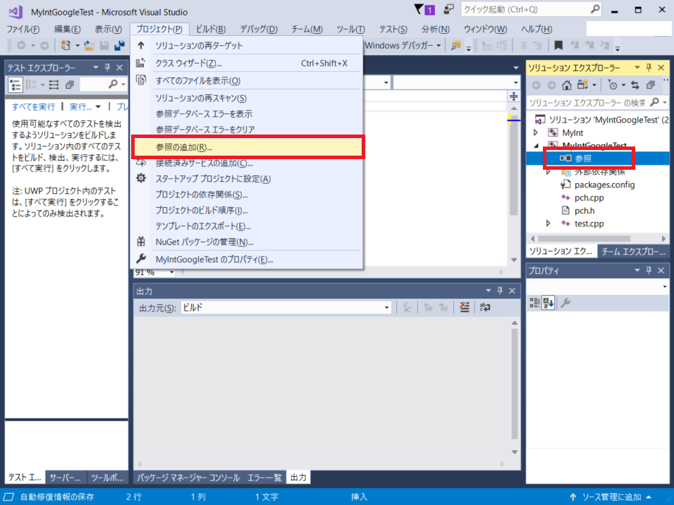Select pch.cpp in Solution Explorer

click(589, 197)
